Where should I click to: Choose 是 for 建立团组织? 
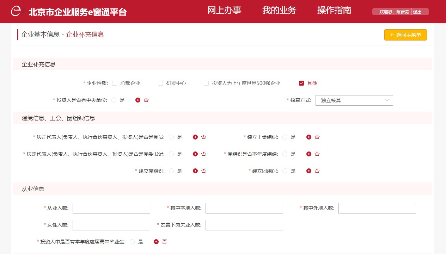tap(285, 171)
